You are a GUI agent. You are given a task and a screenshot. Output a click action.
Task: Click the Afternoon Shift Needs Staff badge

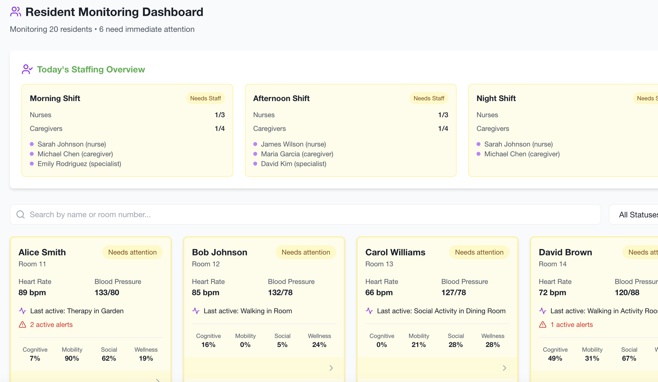click(x=428, y=98)
